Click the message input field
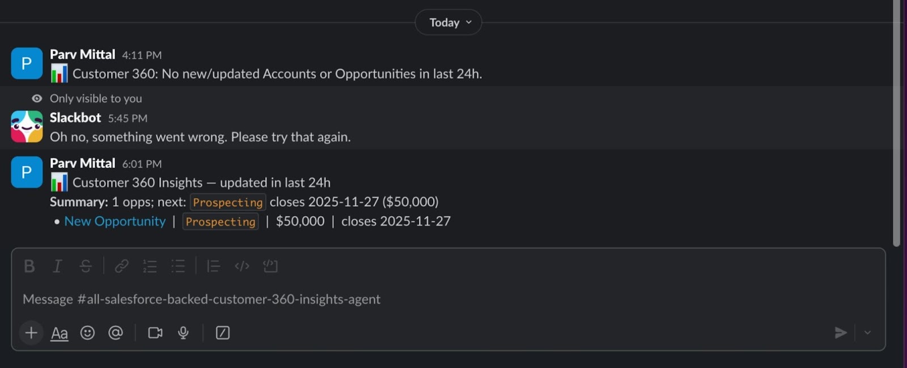907x368 pixels. (x=448, y=299)
